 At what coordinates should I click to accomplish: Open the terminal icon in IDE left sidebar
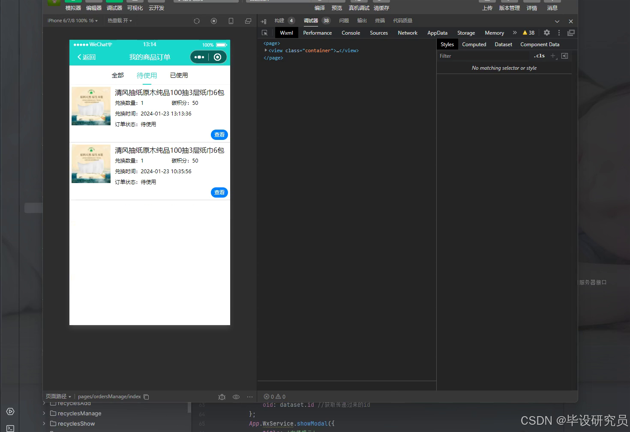click(x=11, y=428)
